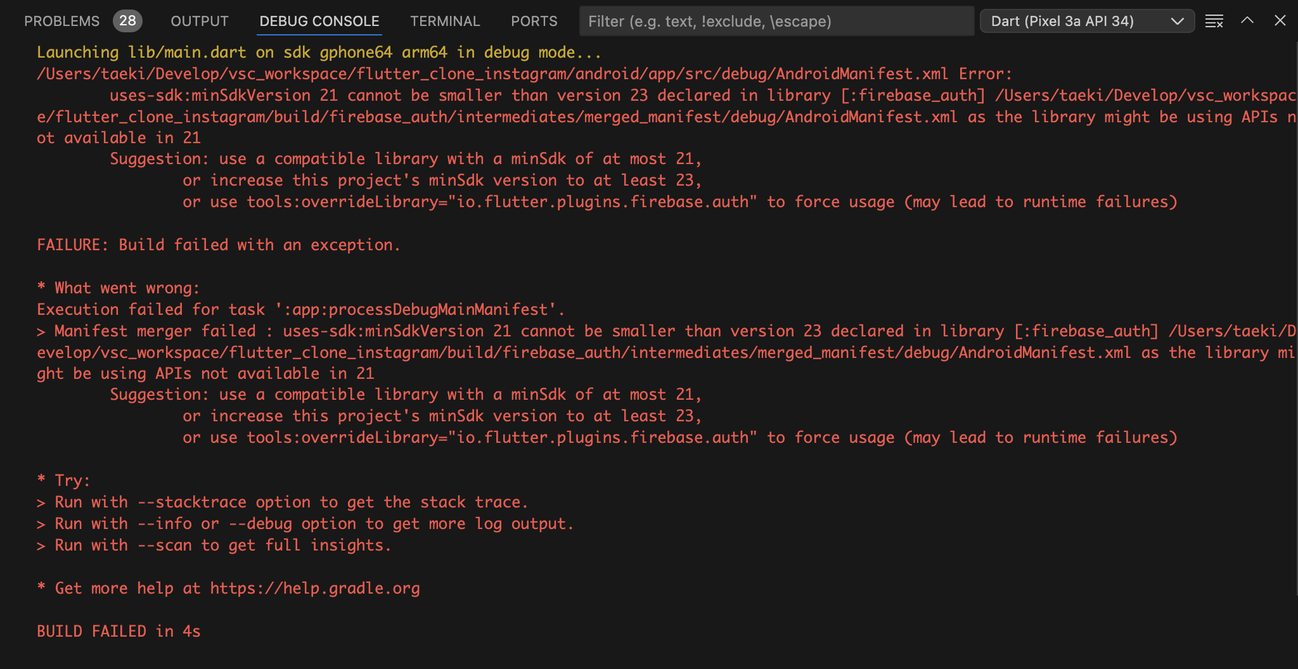The width and height of the screenshot is (1298, 669).
Task: Click 'Run with --scan' line
Action: click(214, 545)
